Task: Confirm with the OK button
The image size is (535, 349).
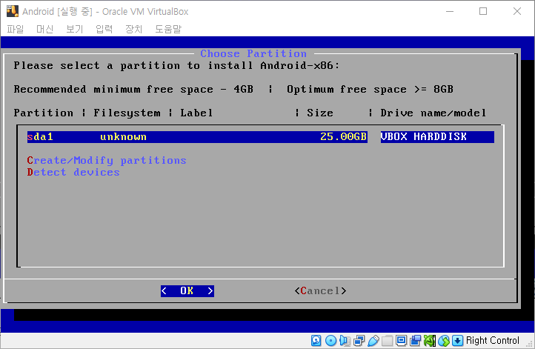Action: point(187,290)
